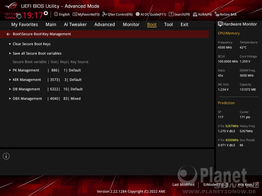Click the KEK size value 3573
This screenshot has width=262, height=196.
[x=54, y=80]
